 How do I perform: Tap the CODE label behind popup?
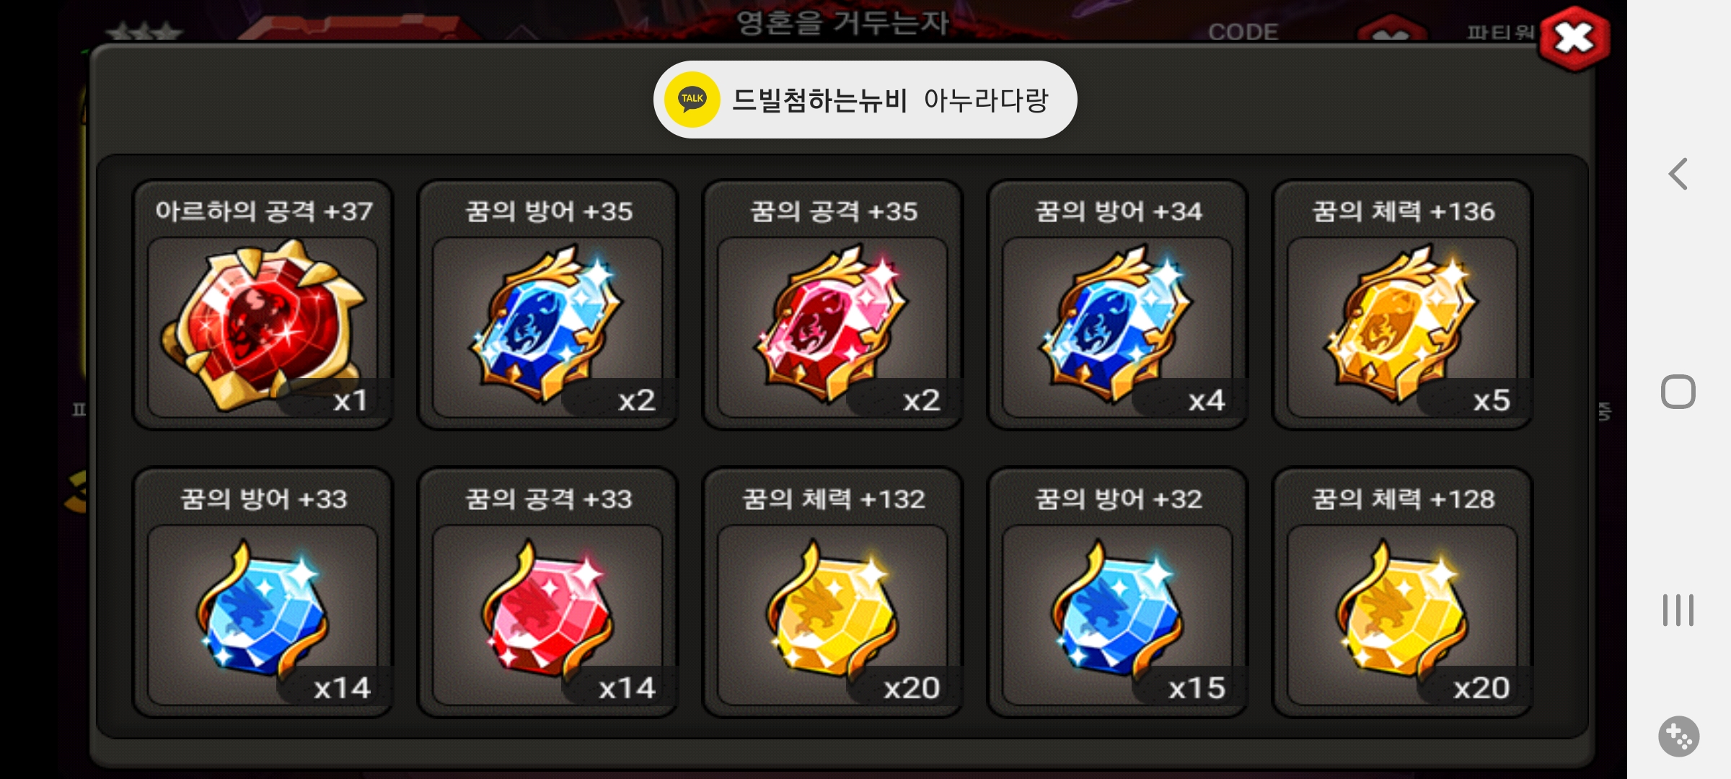click(1243, 32)
